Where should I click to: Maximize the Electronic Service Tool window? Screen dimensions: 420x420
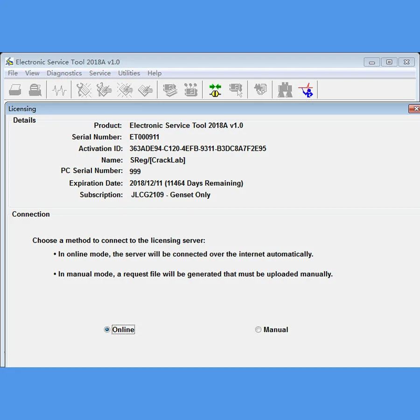389,62
